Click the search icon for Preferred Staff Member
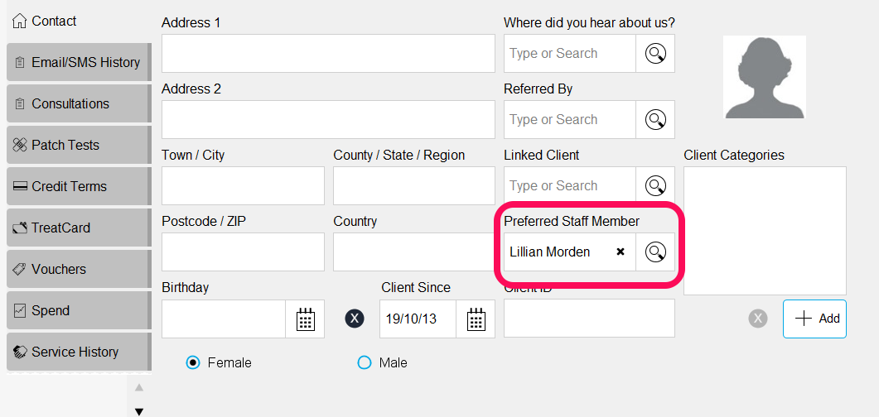The width and height of the screenshot is (879, 417). [x=655, y=252]
